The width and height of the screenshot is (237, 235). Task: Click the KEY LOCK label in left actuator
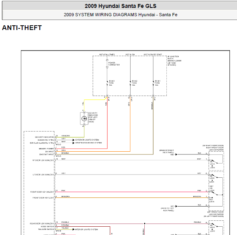pyautogui.click(x=212, y=201)
